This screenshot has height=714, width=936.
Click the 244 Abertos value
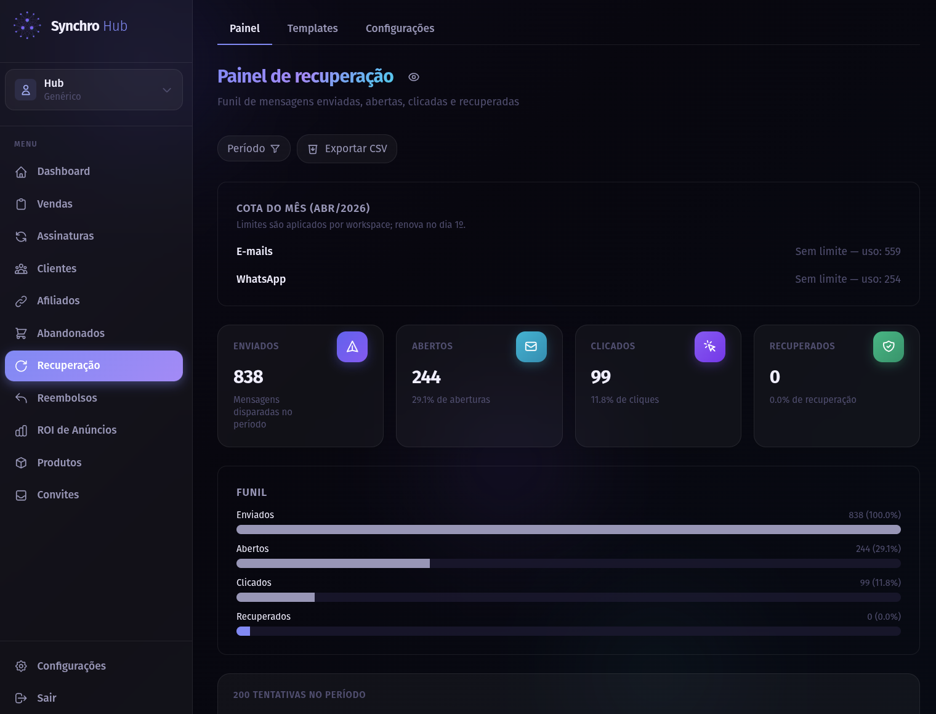(x=426, y=376)
